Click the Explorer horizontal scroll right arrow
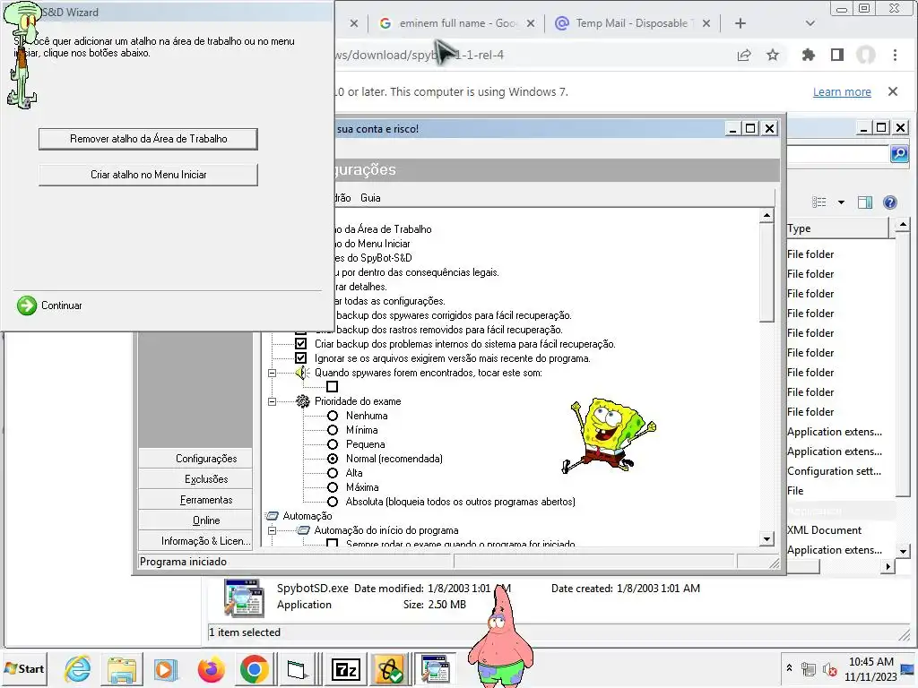 tap(888, 566)
